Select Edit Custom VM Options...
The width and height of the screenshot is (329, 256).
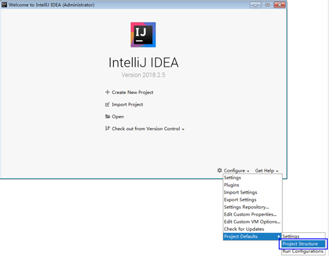tap(252, 222)
